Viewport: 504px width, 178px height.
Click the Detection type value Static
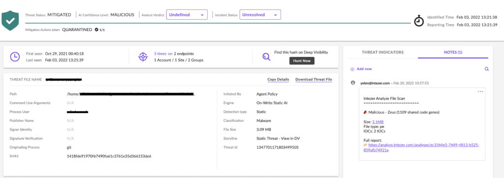click(261, 112)
